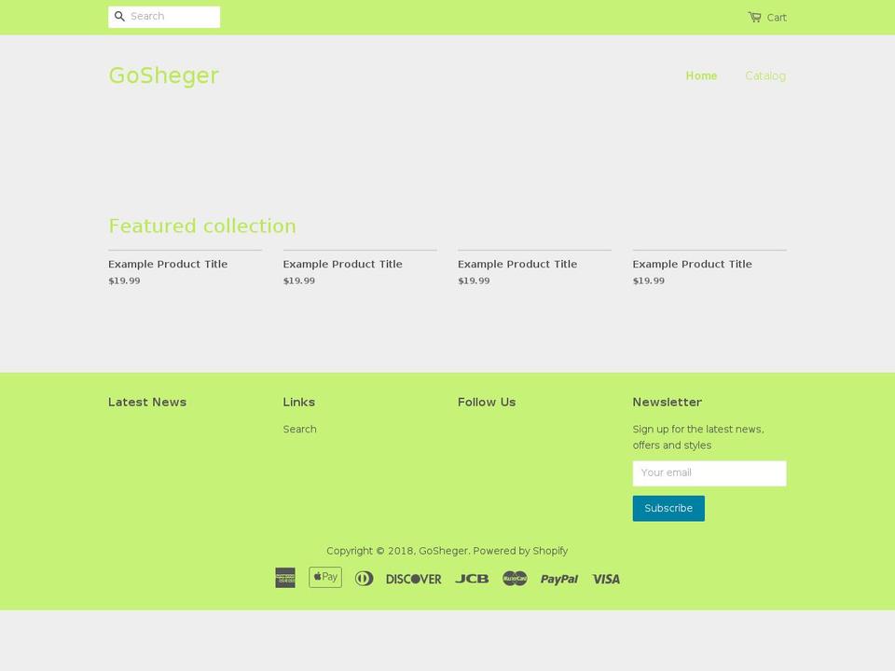Open the Home menu item
This screenshot has height=671, width=895.
click(701, 75)
